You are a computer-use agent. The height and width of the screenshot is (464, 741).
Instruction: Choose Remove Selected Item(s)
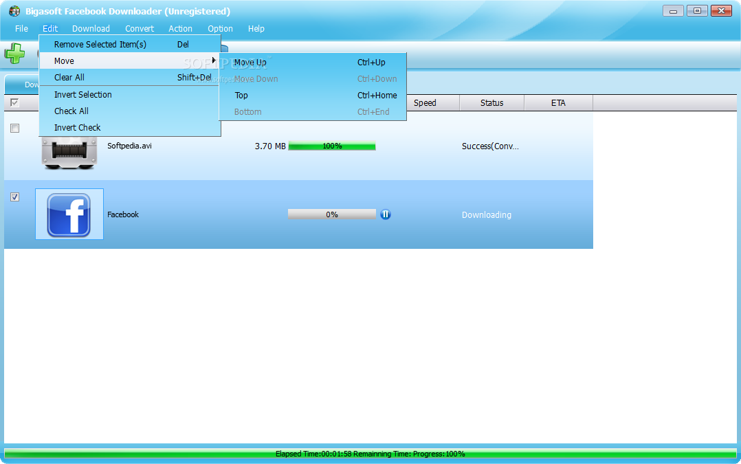point(130,45)
